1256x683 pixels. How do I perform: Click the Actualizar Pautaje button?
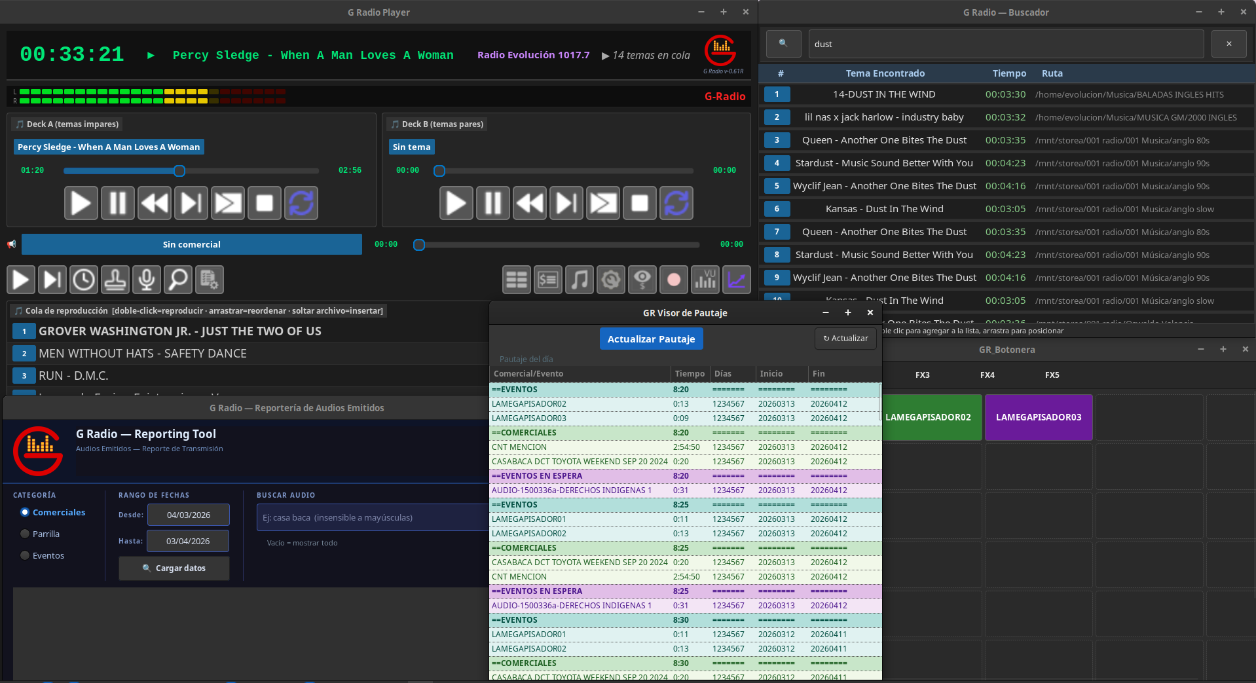[651, 339]
